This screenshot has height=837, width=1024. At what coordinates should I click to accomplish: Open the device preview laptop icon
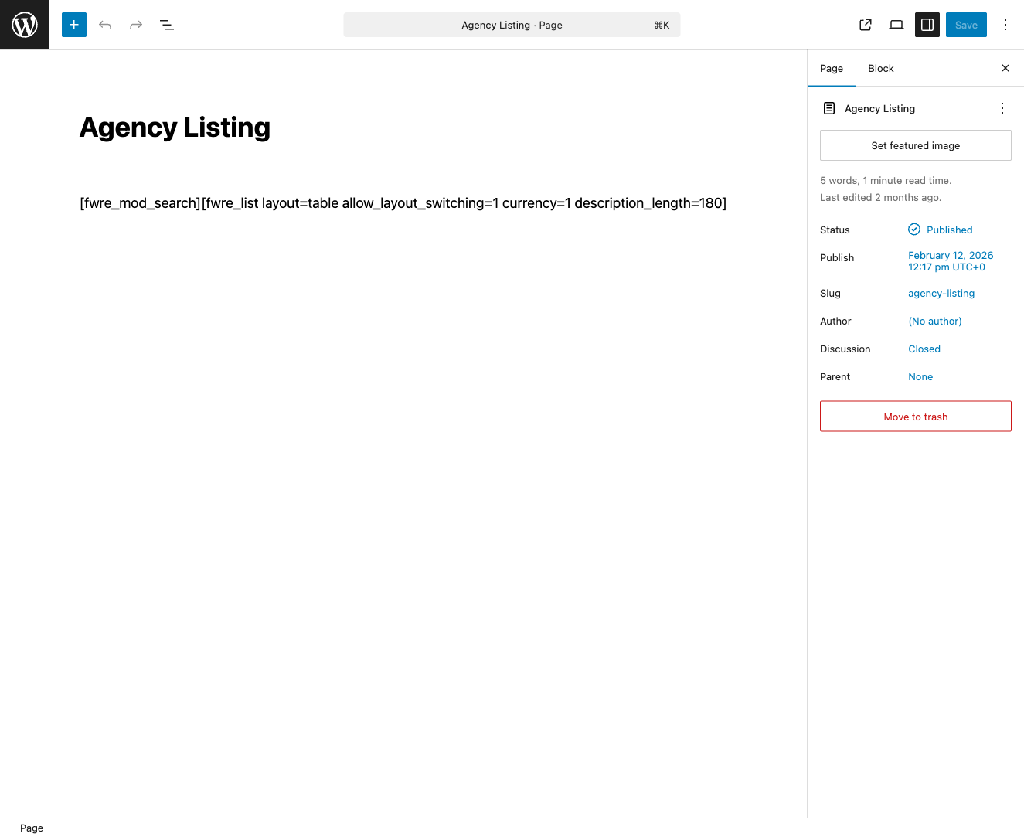[896, 25]
